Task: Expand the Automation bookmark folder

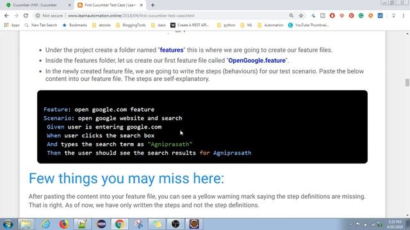Action: 270,25
